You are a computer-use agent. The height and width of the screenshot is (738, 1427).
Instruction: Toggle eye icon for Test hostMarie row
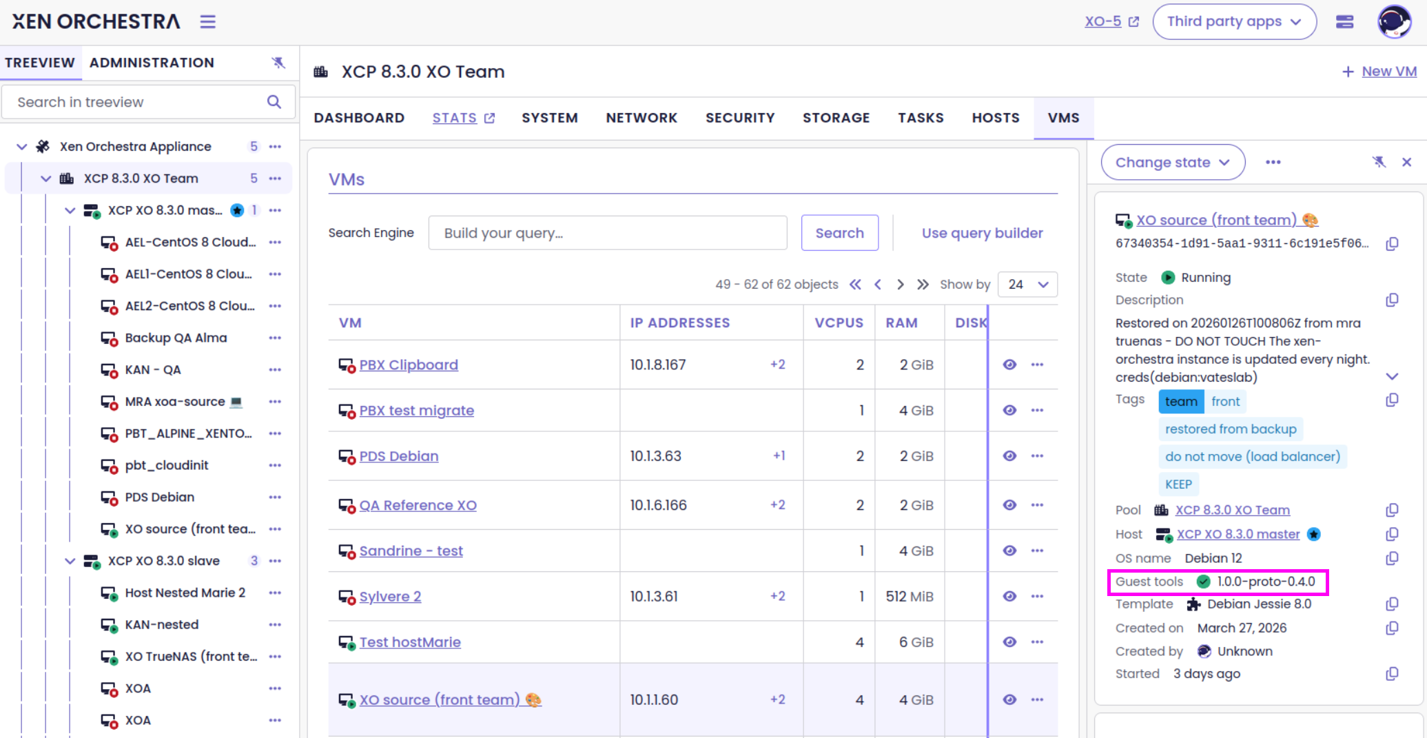(x=1009, y=642)
